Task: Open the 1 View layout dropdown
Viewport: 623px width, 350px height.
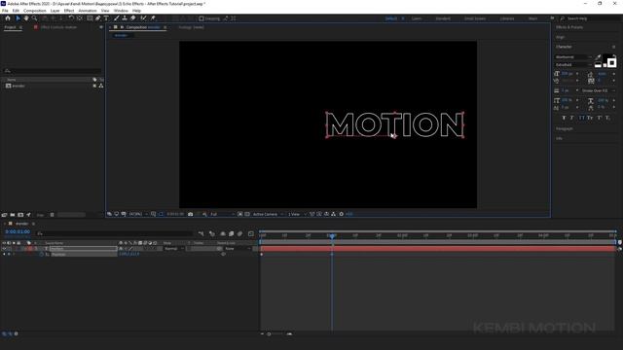Action: point(297,214)
